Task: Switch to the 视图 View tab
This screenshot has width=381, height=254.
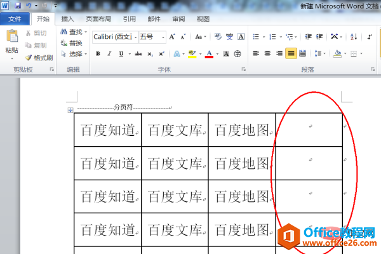Action: point(203,18)
